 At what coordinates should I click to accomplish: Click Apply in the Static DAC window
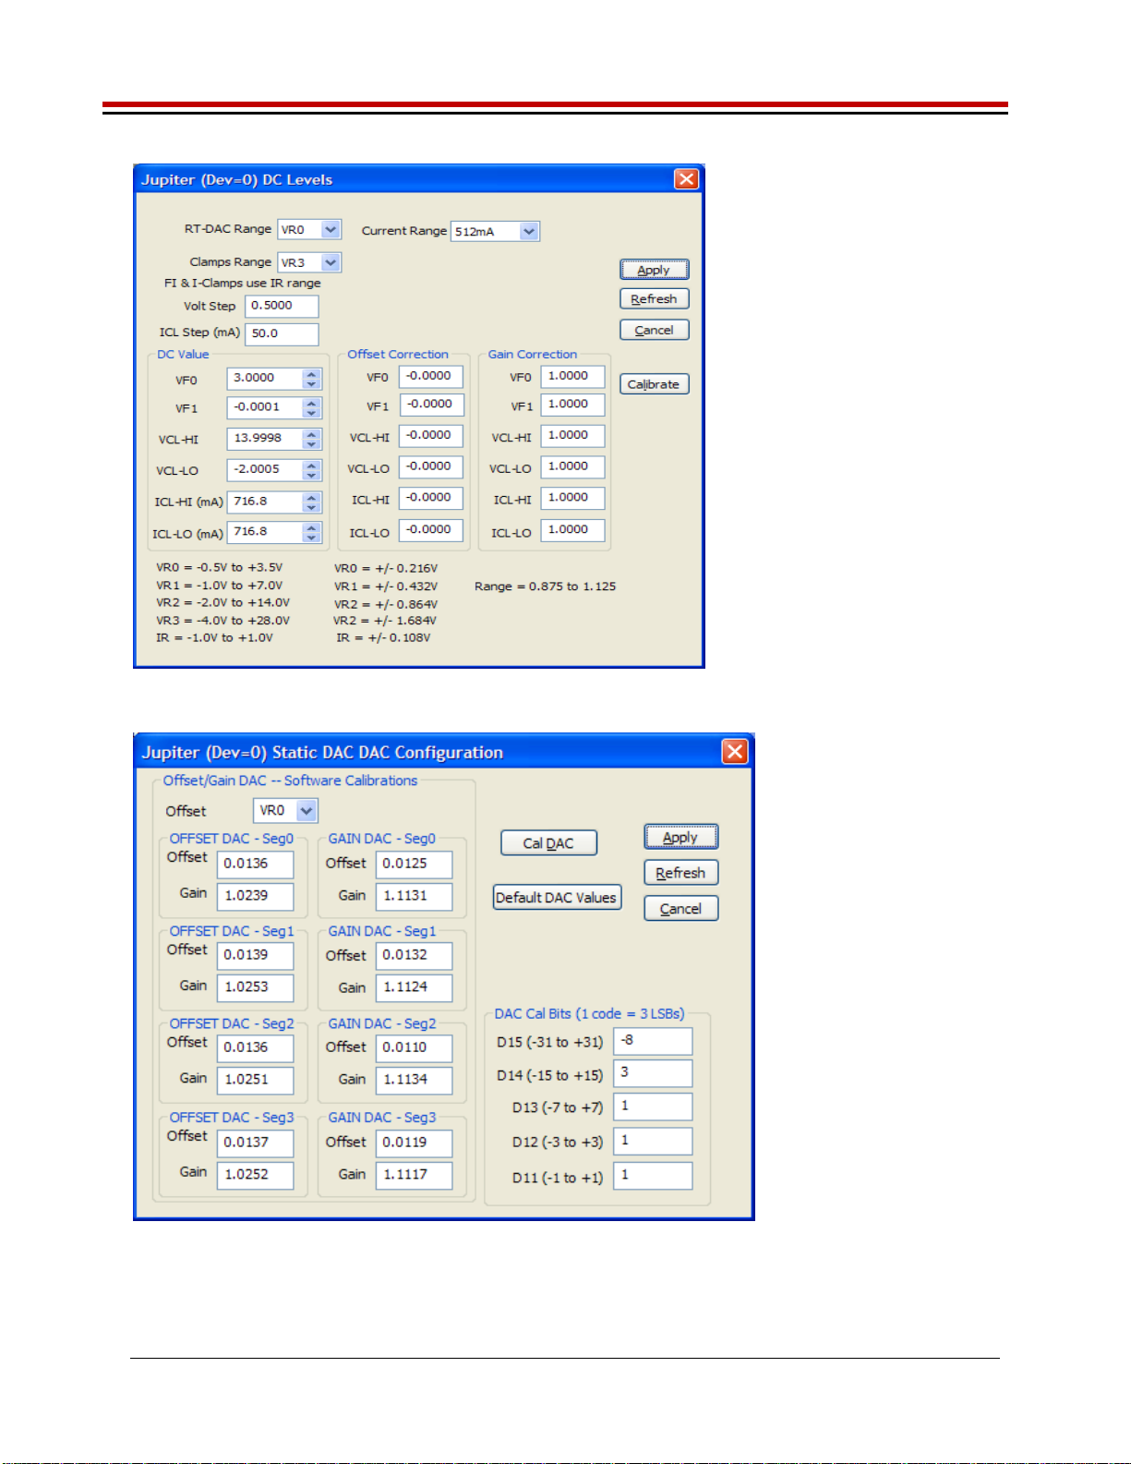680,837
